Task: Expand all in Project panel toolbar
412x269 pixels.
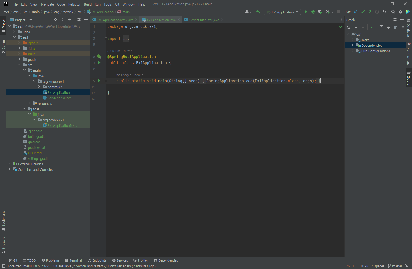Action: 63,20
